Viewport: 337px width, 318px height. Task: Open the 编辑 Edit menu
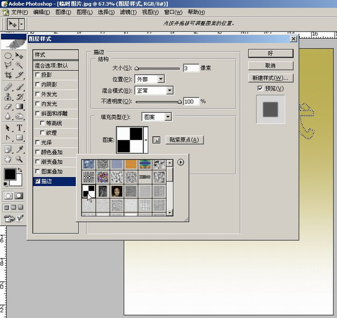click(41, 12)
